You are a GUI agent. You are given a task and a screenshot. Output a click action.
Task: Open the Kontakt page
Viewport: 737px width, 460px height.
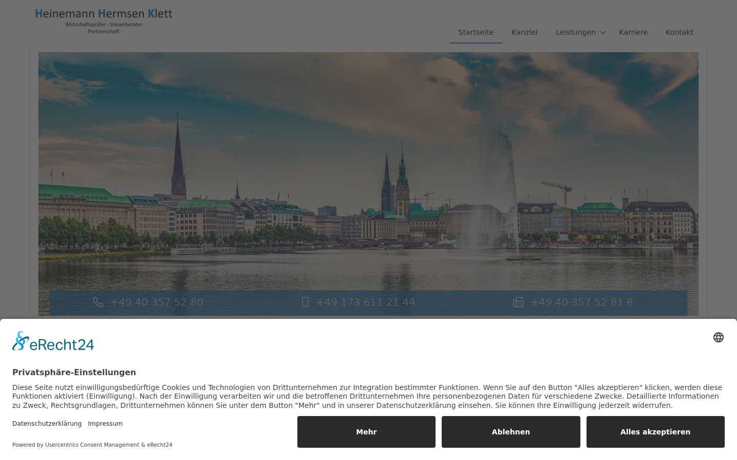[680, 32]
